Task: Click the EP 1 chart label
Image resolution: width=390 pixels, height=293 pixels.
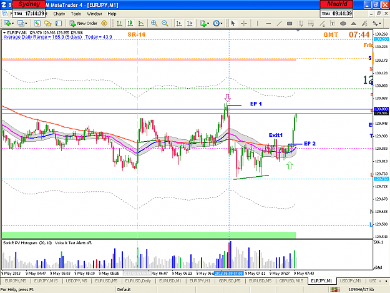Action: point(256,104)
